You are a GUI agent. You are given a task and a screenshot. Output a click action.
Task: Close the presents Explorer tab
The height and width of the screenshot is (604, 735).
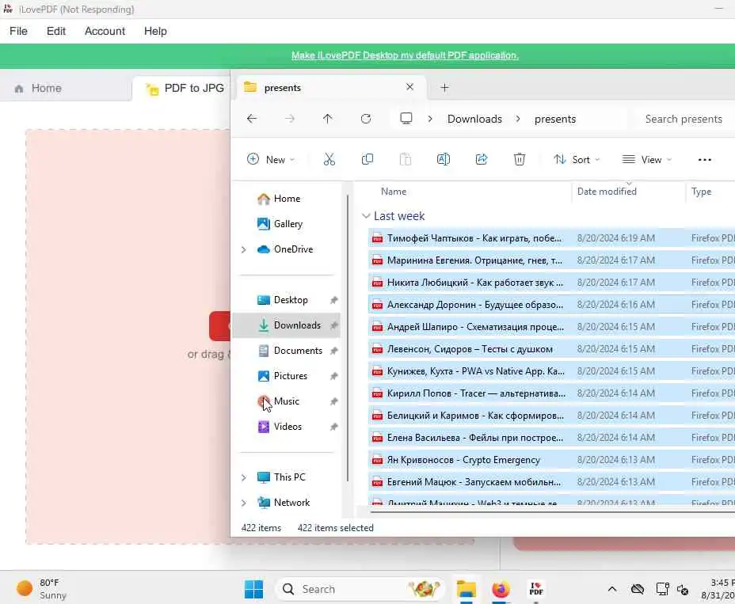point(409,87)
